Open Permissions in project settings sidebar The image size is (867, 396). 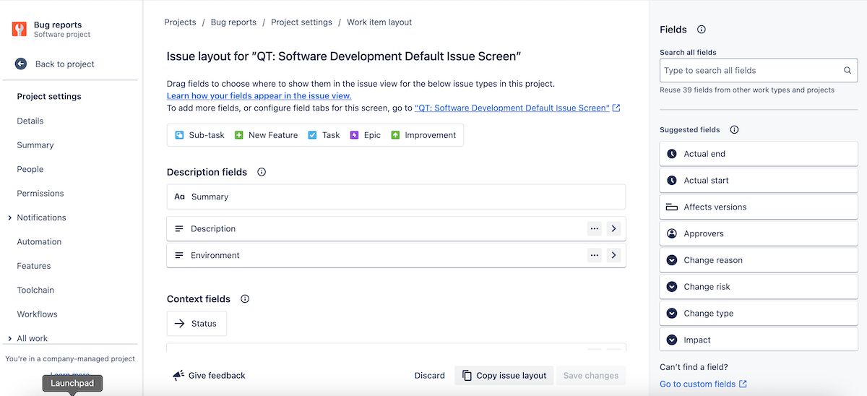click(x=40, y=194)
